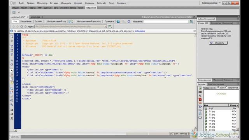Image resolution: width=249 pixels, height=140 pixels.
Task: Open the Базы данных panel tab
Action: point(204,80)
